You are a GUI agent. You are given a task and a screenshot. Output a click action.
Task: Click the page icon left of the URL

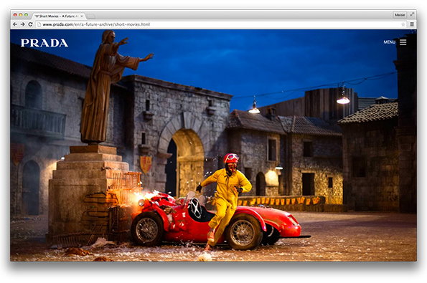click(x=39, y=24)
